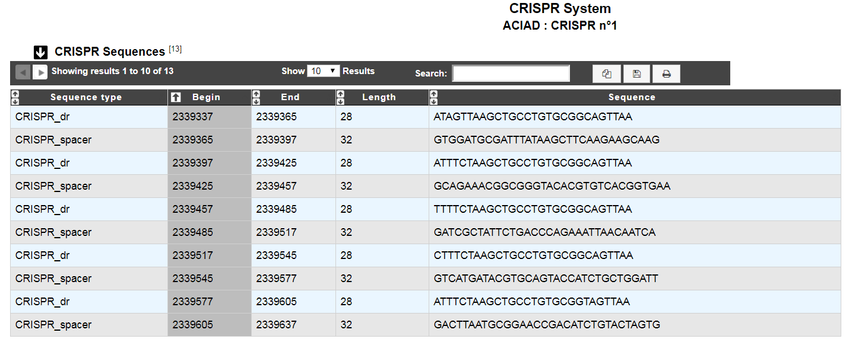The image size is (849, 339).
Task: Open the Show results count dropdown
Action: click(324, 71)
